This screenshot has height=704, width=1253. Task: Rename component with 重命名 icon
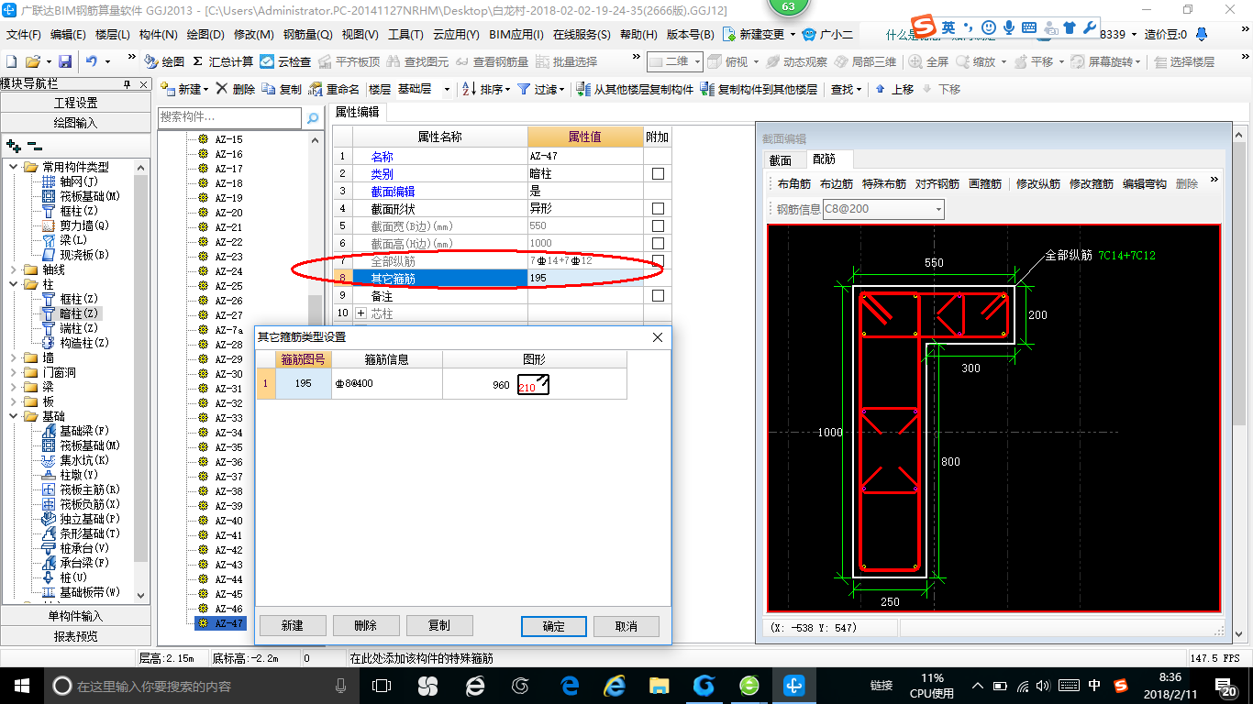(x=334, y=89)
